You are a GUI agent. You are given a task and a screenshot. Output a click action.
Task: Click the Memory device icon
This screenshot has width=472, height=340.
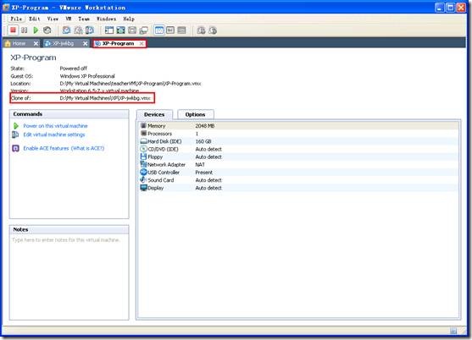[x=143, y=125]
